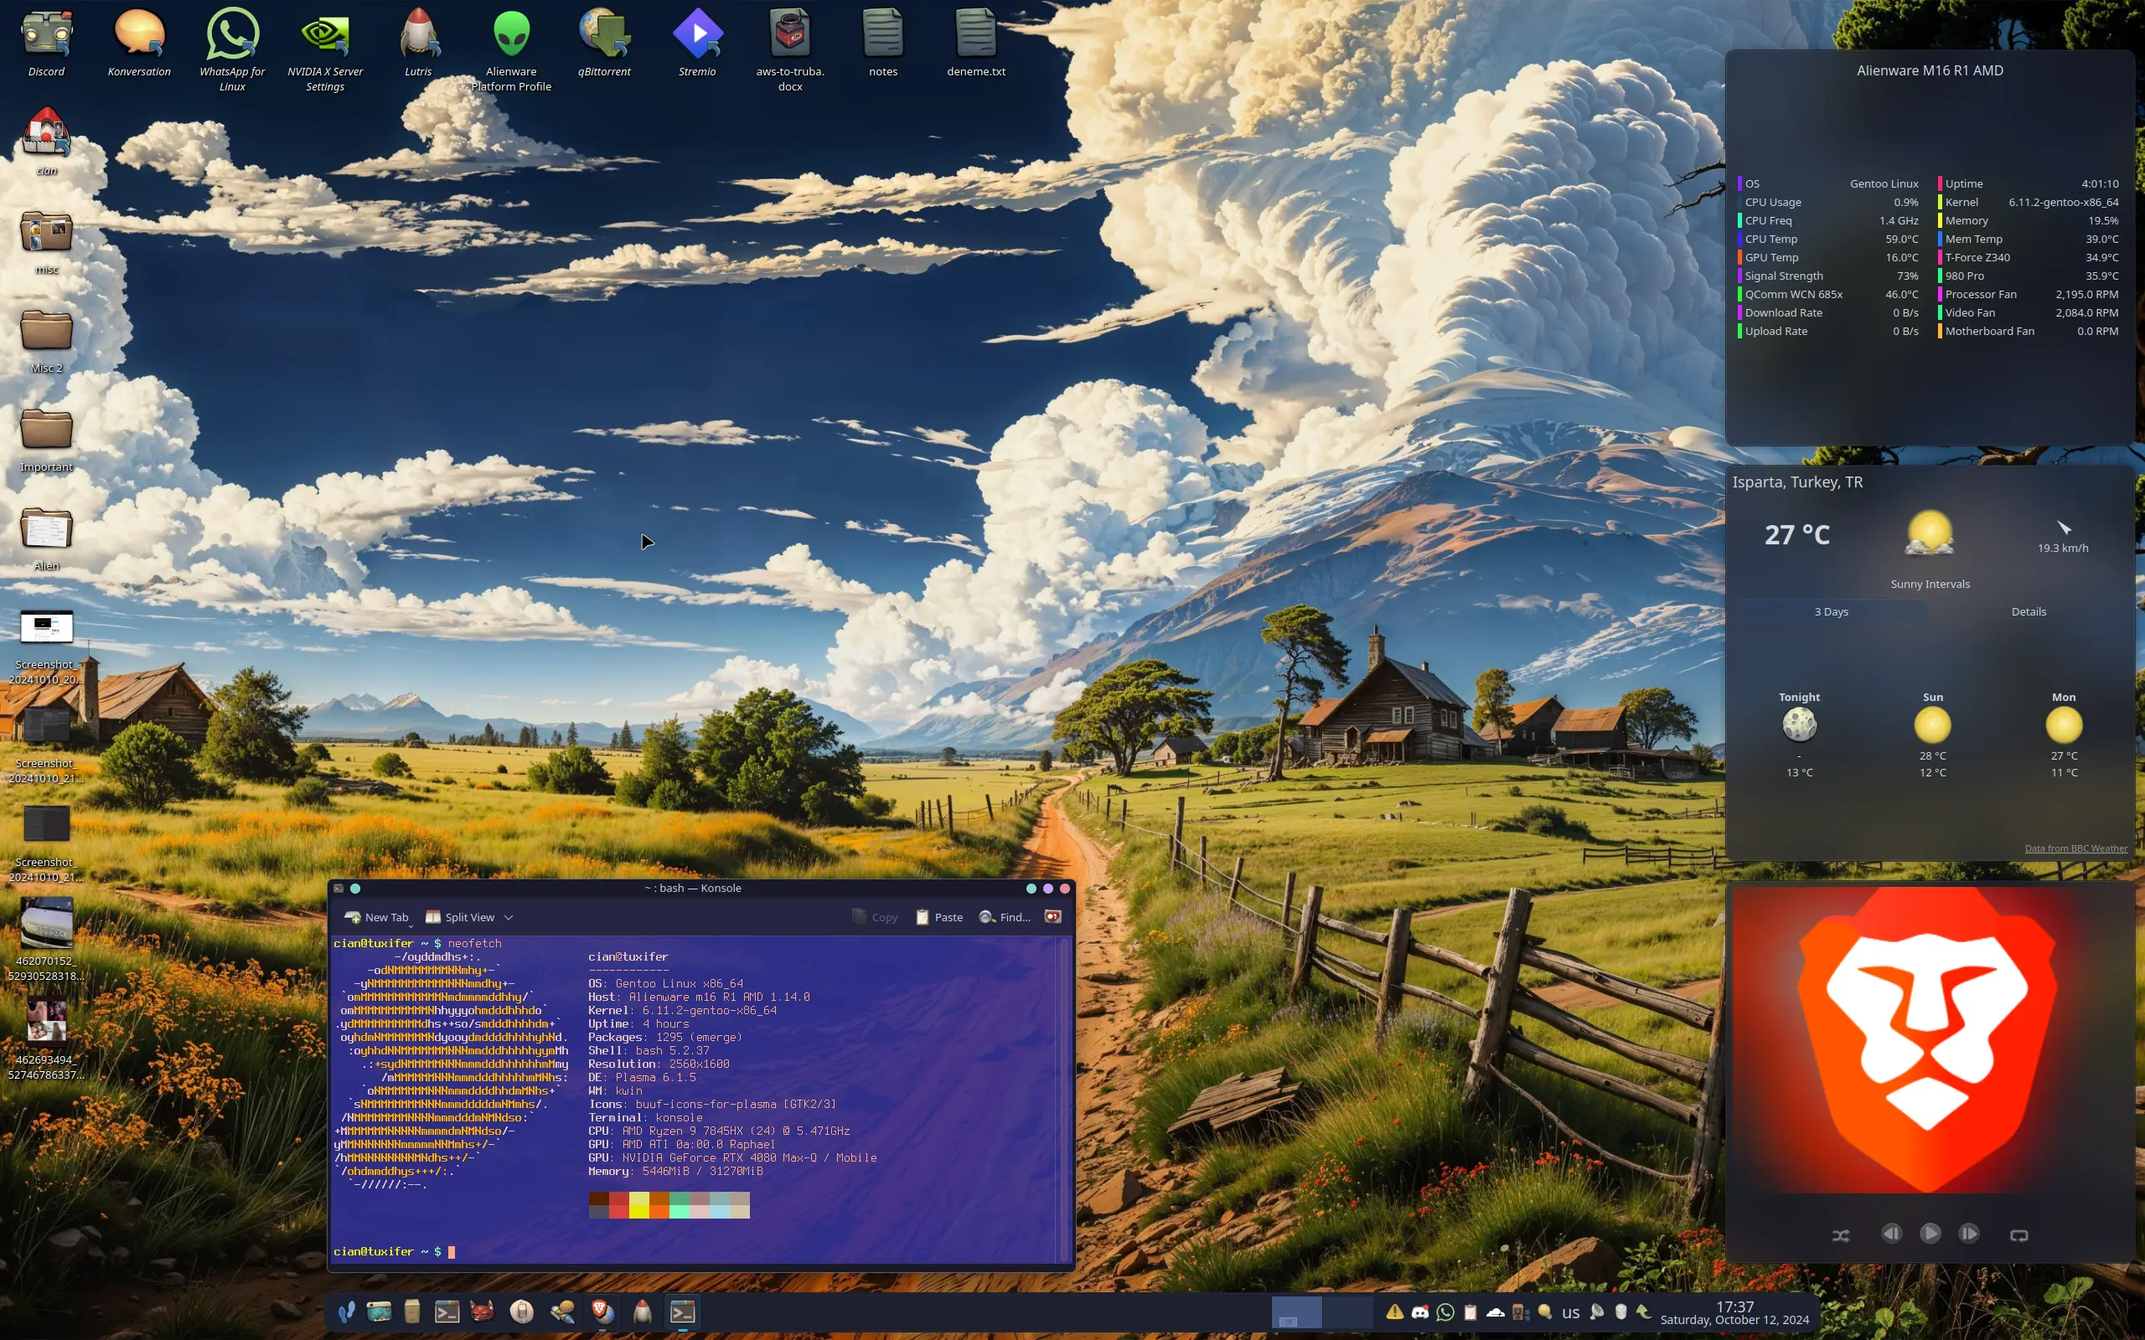Select the 462693494 image file
Image resolution: width=2145 pixels, height=1340 pixels.
46,1038
